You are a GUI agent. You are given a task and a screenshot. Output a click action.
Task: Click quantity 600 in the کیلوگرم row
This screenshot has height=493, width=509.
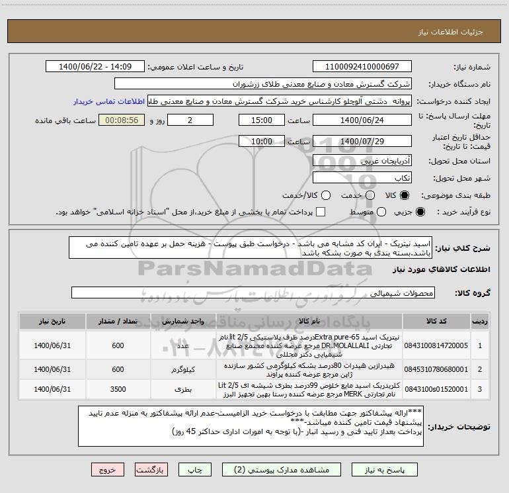click(118, 369)
